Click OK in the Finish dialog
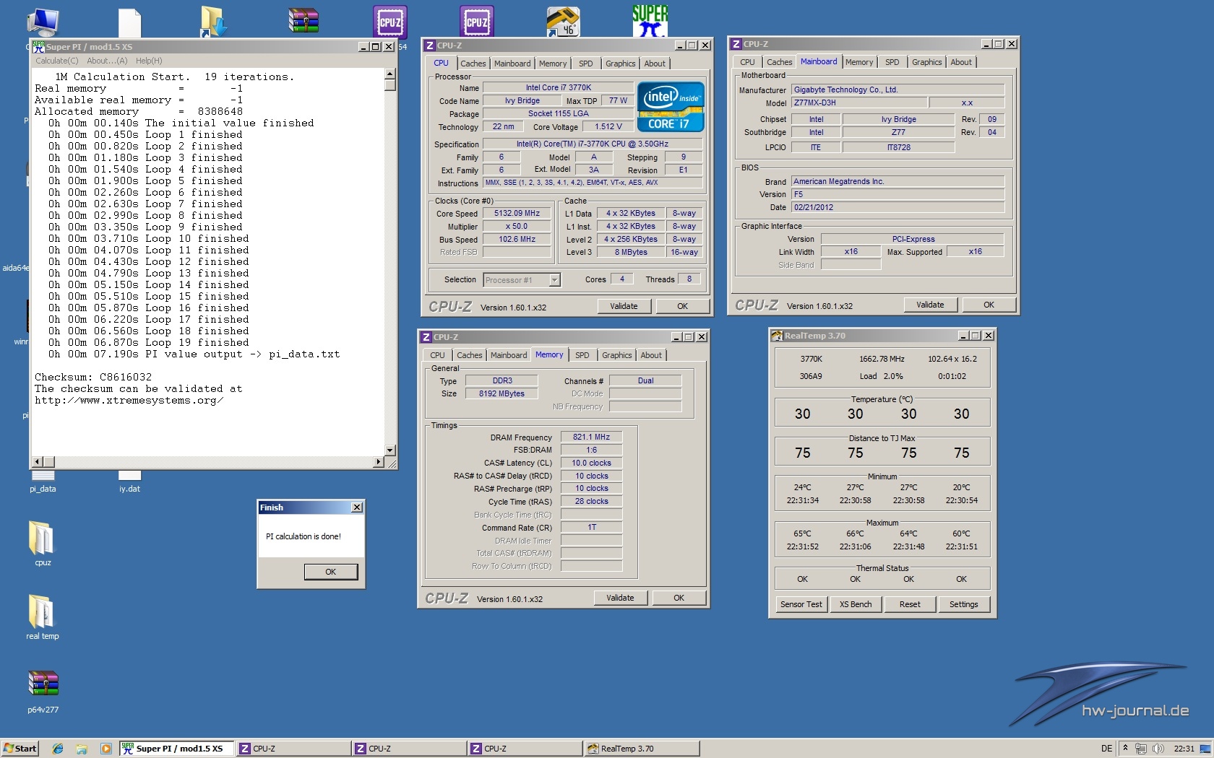Image resolution: width=1214 pixels, height=758 pixels. click(330, 572)
